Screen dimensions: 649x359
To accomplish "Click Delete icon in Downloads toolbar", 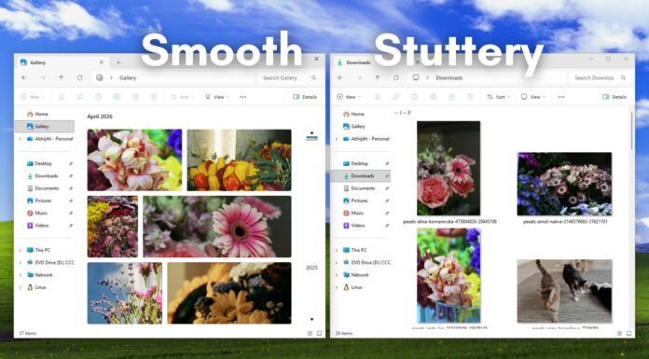I will click(470, 97).
